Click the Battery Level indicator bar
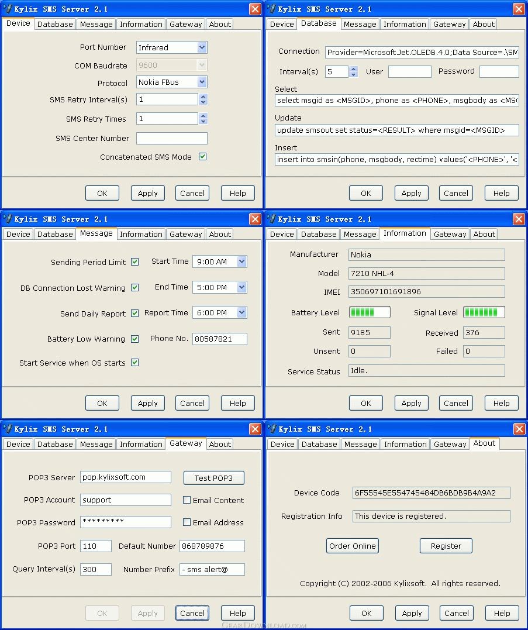Screen dimensions: 528x630 click(370, 312)
